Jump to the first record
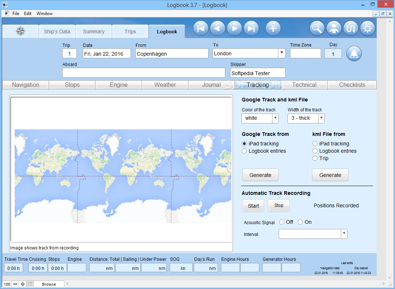Image resolution: width=395 pixels, height=289 pixels. (201, 28)
